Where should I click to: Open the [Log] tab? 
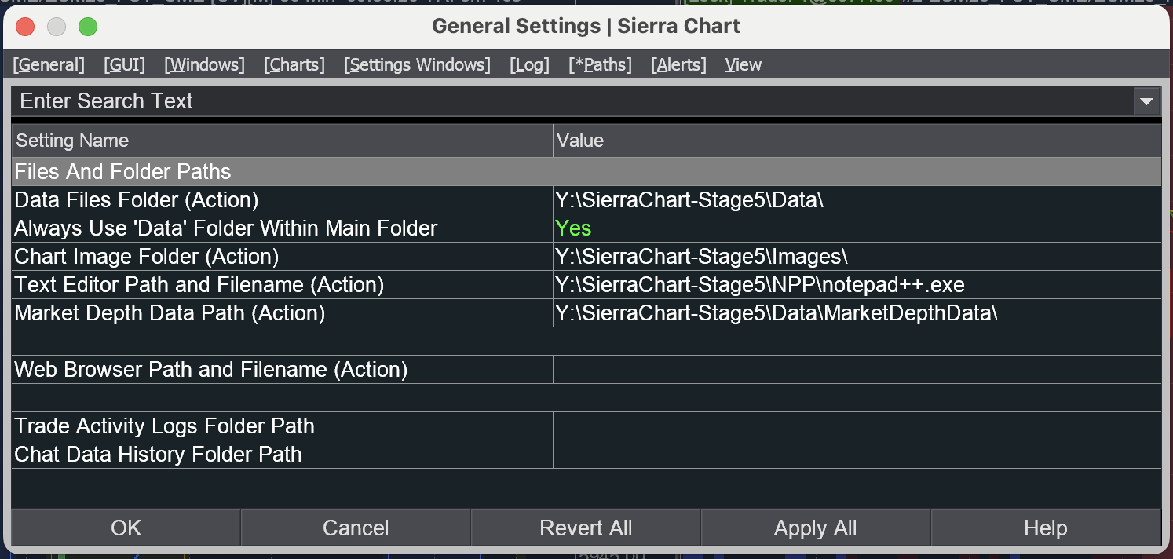(x=529, y=64)
